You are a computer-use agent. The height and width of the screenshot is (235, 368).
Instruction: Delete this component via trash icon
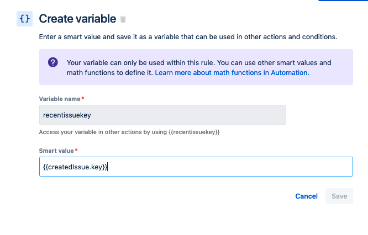coord(123,19)
